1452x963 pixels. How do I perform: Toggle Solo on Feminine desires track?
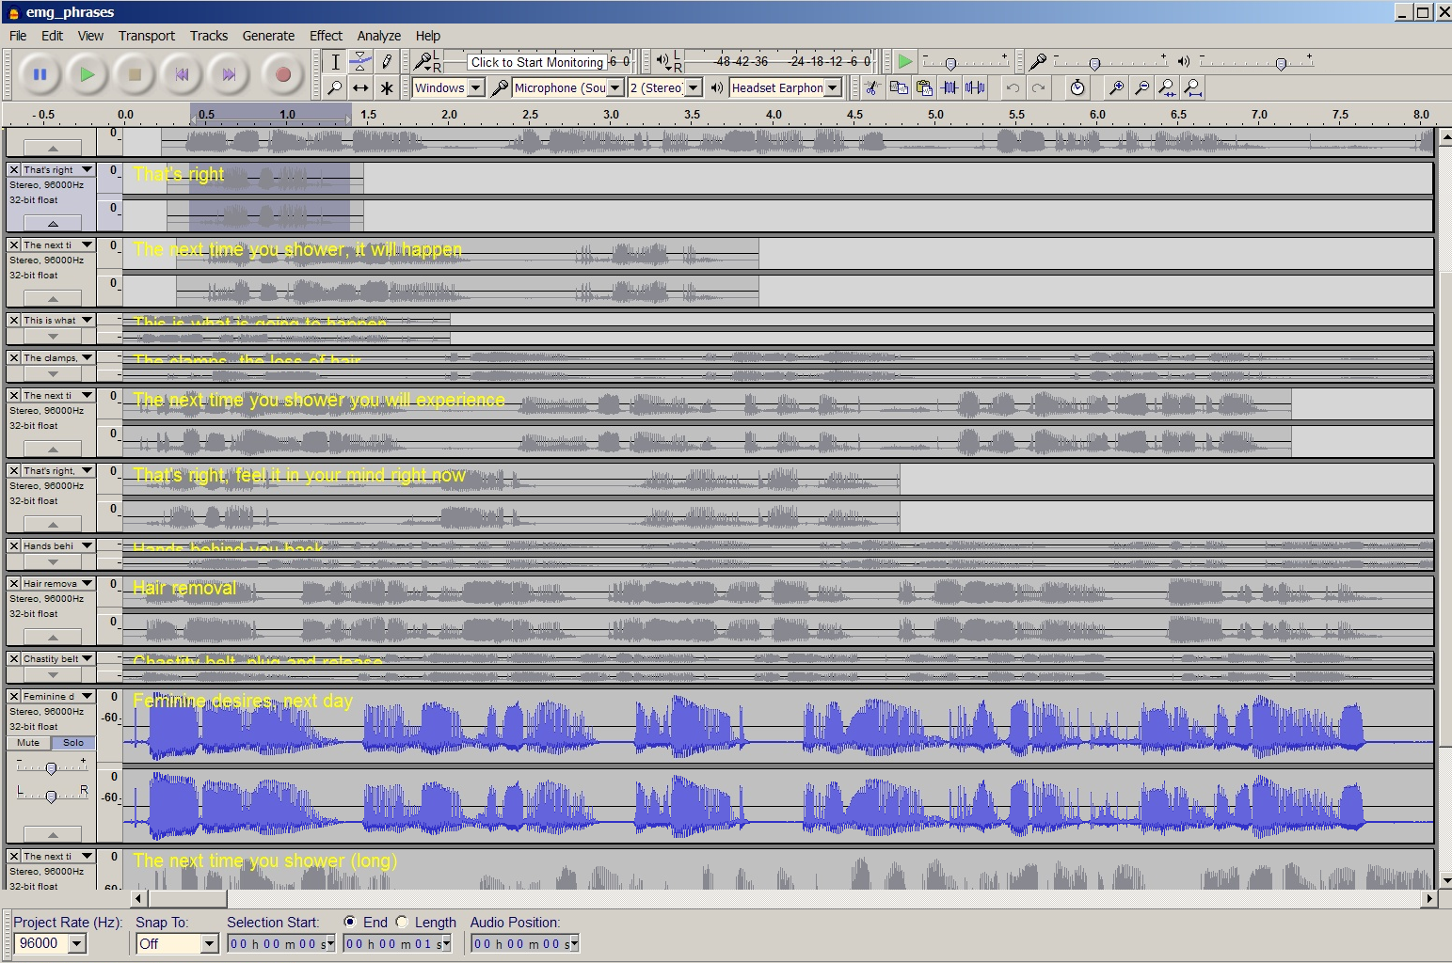[x=73, y=743]
